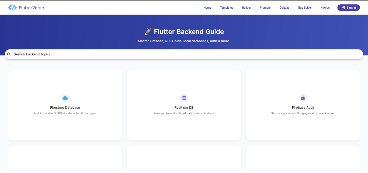
Task: Navigate to Templates
Action: coord(226,8)
